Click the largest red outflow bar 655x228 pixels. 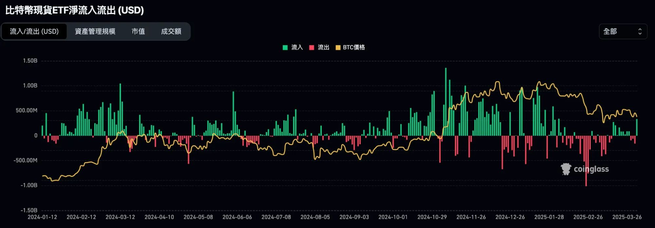pos(586,161)
